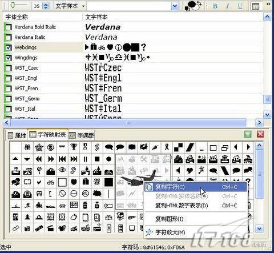Check the Verdana Bold Italic checkbox
The width and height of the screenshot is (274, 253).
9,27
